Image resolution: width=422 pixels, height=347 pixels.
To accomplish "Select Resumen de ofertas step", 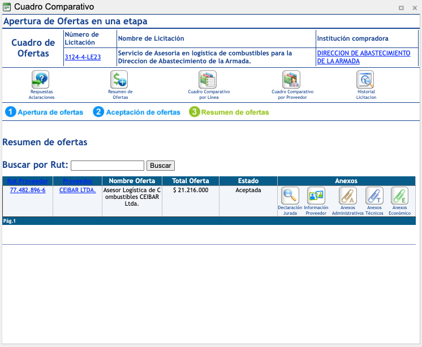I will coord(229,112).
